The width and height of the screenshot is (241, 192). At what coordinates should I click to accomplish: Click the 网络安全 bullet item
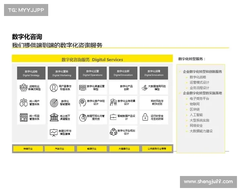[196, 126]
